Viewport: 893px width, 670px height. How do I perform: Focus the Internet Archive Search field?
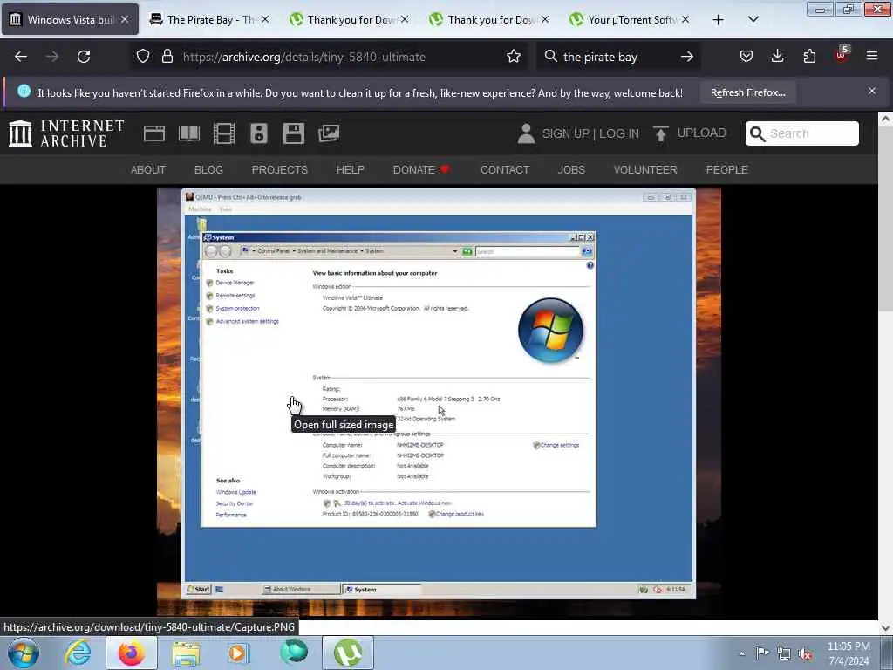(x=802, y=133)
